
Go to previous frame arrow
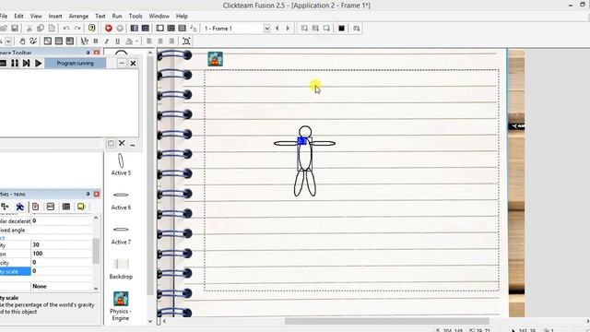pyautogui.click(x=277, y=29)
